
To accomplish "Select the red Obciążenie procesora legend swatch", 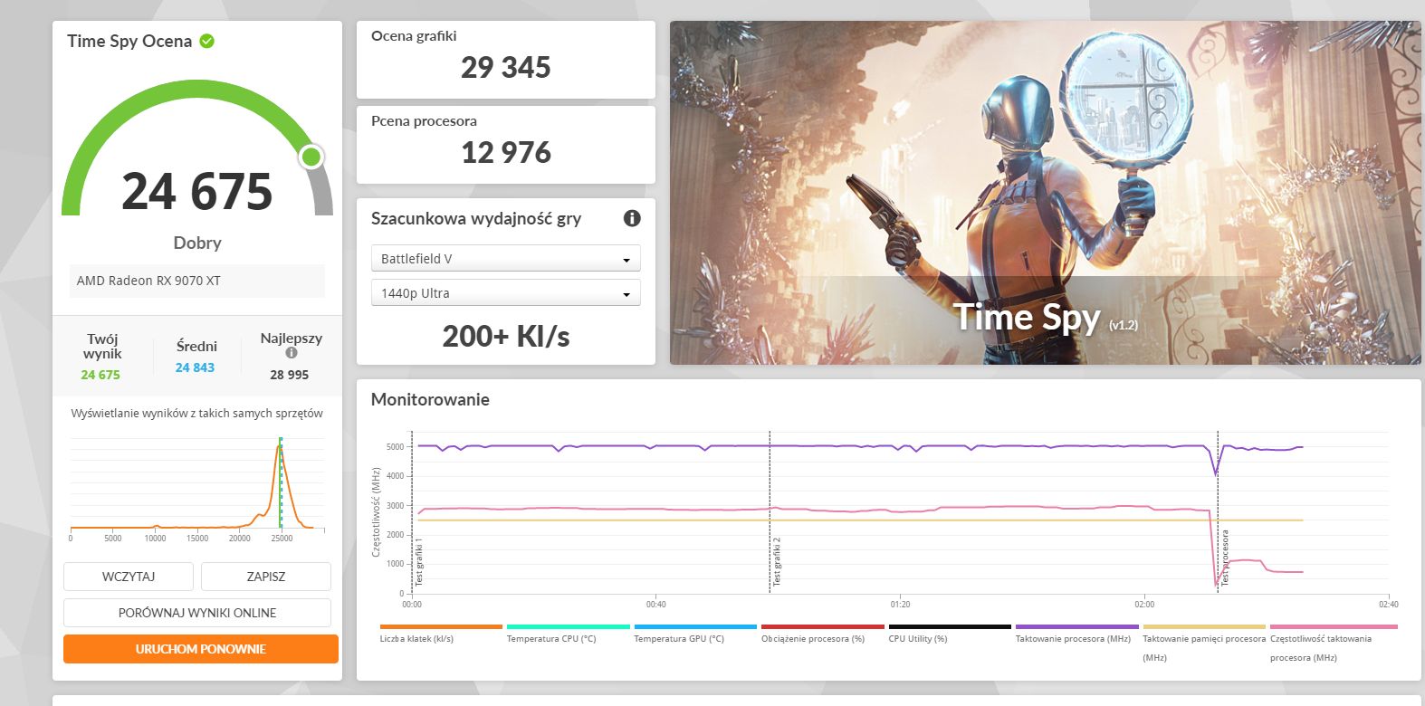I will 823,626.
